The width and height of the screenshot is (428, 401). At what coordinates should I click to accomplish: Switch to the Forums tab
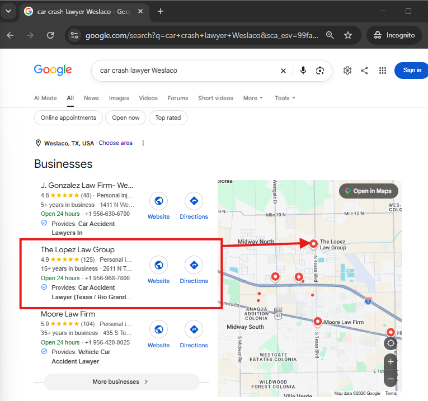178,98
